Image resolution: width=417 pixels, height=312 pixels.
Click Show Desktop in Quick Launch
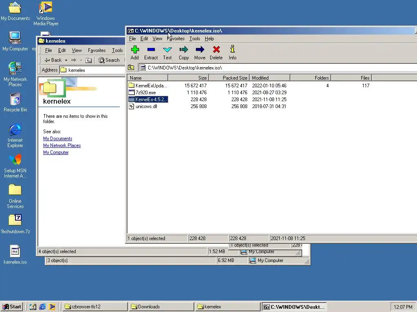(x=33, y=307)
